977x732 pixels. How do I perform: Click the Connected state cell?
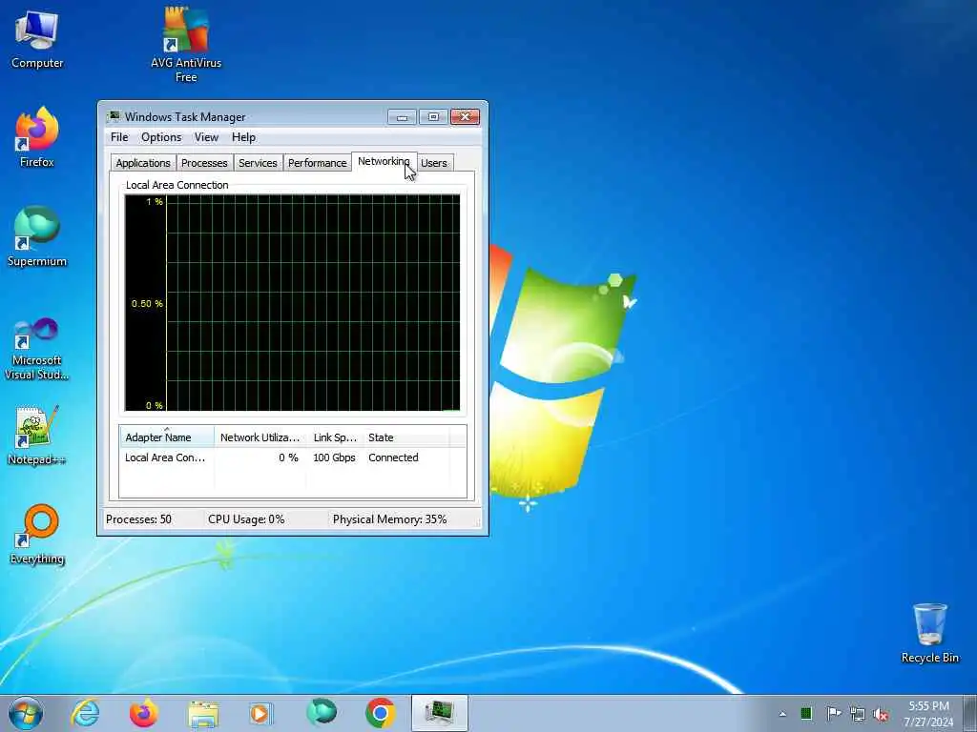(x=393, y=457)
